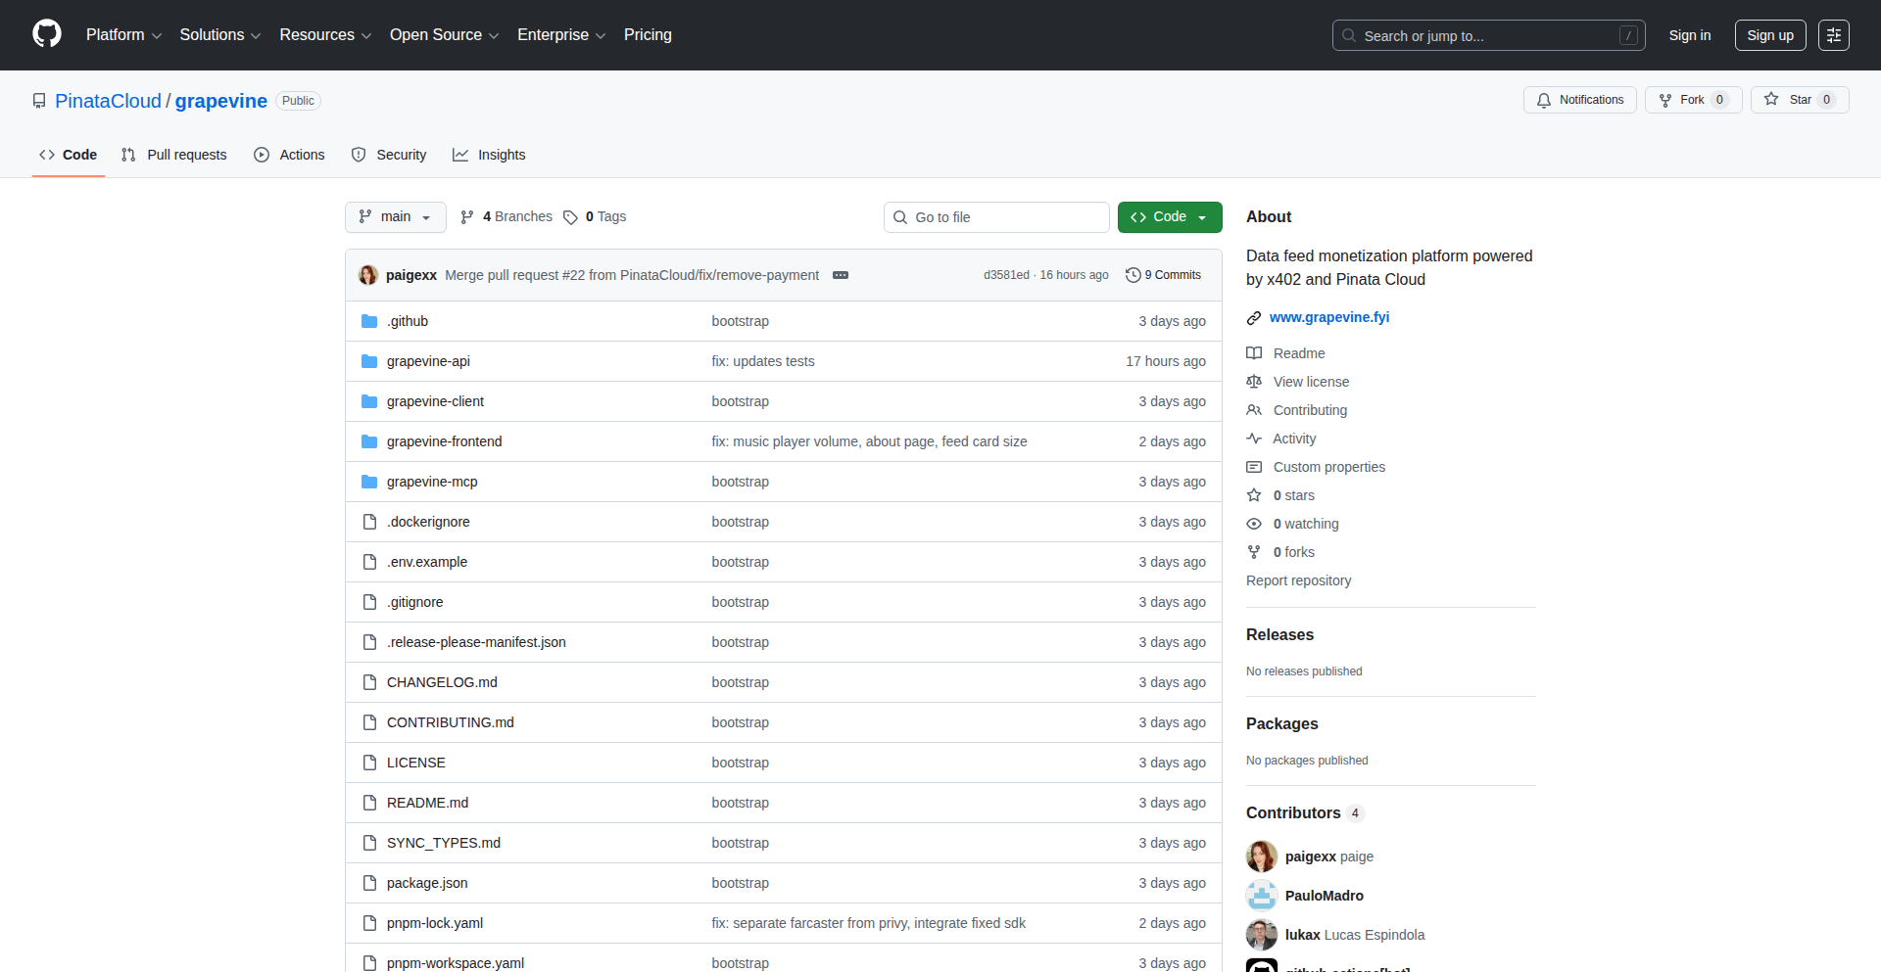Screen dimensions: 1881x972
Task: Click the Sign in link
Action: (1690, 35)
